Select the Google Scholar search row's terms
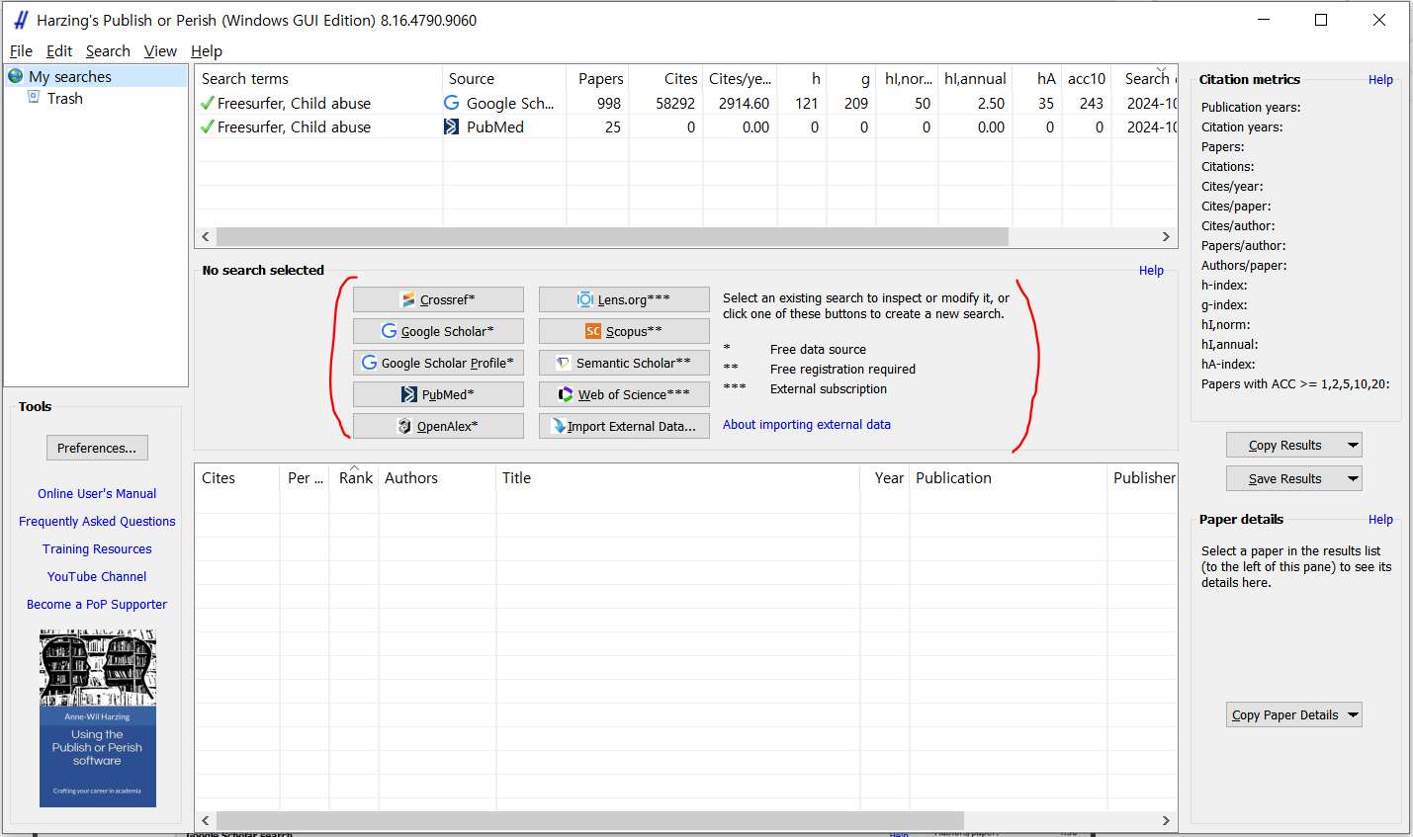1413x837 pixels. tap(294, 103)
